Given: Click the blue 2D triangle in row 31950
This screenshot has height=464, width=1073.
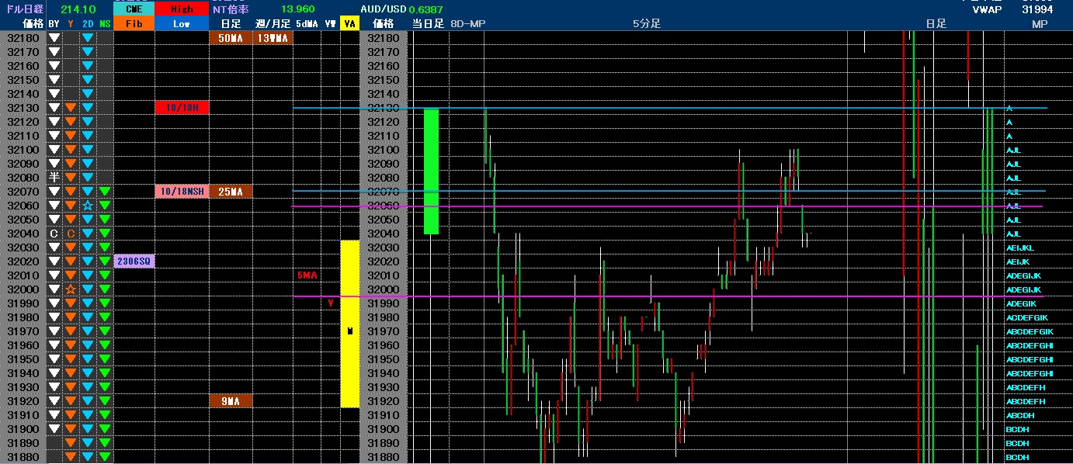Looking at the screenshot, I should coord(88,359).
